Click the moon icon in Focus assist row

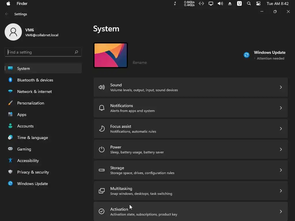102,129
